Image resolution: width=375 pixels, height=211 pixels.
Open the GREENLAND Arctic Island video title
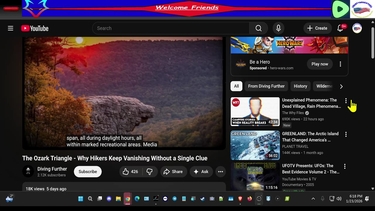coord(310,137)
